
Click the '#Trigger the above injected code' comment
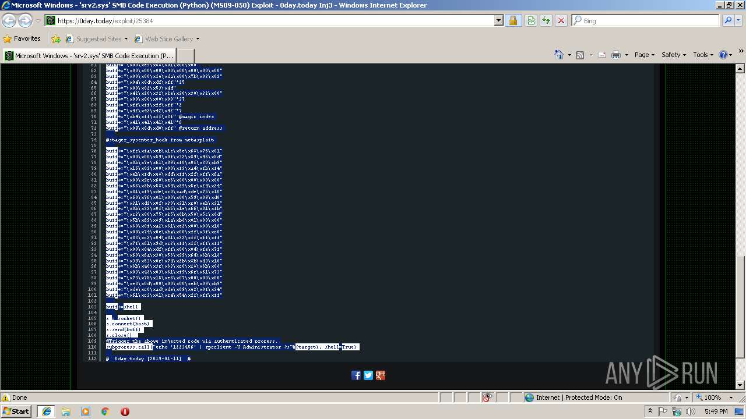(191, 341)
